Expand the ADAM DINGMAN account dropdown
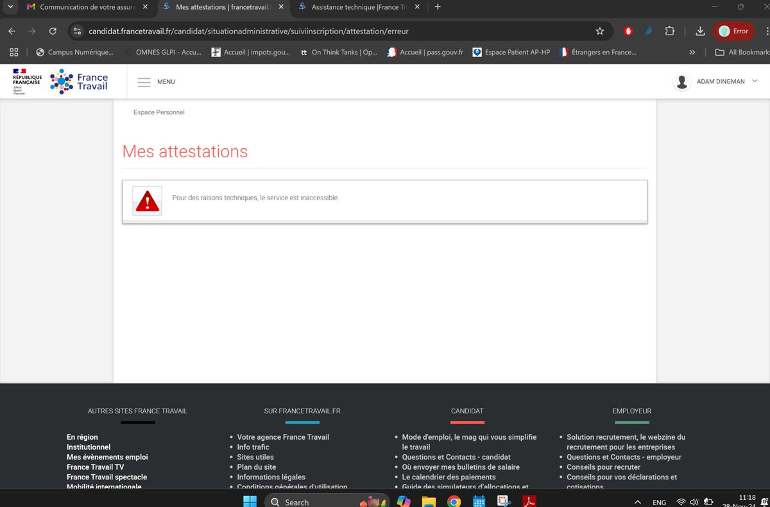 pos(754,82)
